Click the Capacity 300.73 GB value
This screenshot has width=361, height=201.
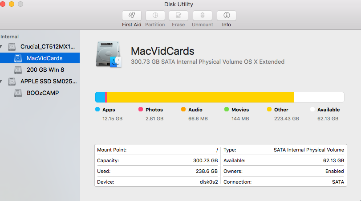pyautogui.click(x=205, y=160)
